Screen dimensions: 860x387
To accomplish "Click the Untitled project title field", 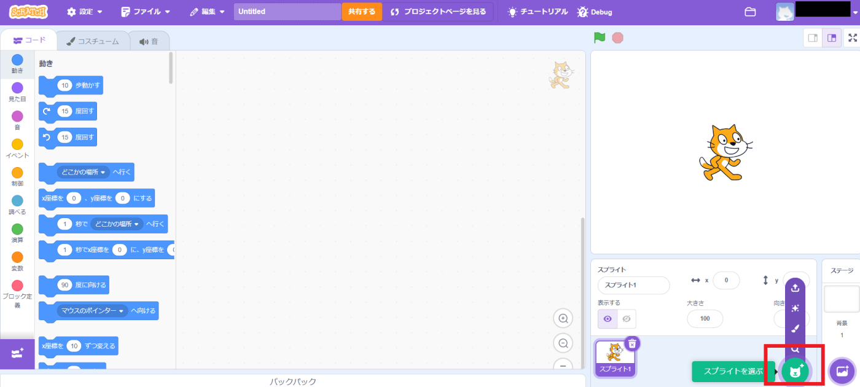I will pos(287,12).
